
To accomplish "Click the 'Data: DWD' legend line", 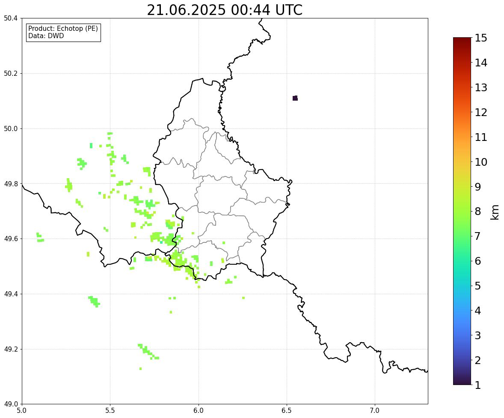I will [46, 36].
